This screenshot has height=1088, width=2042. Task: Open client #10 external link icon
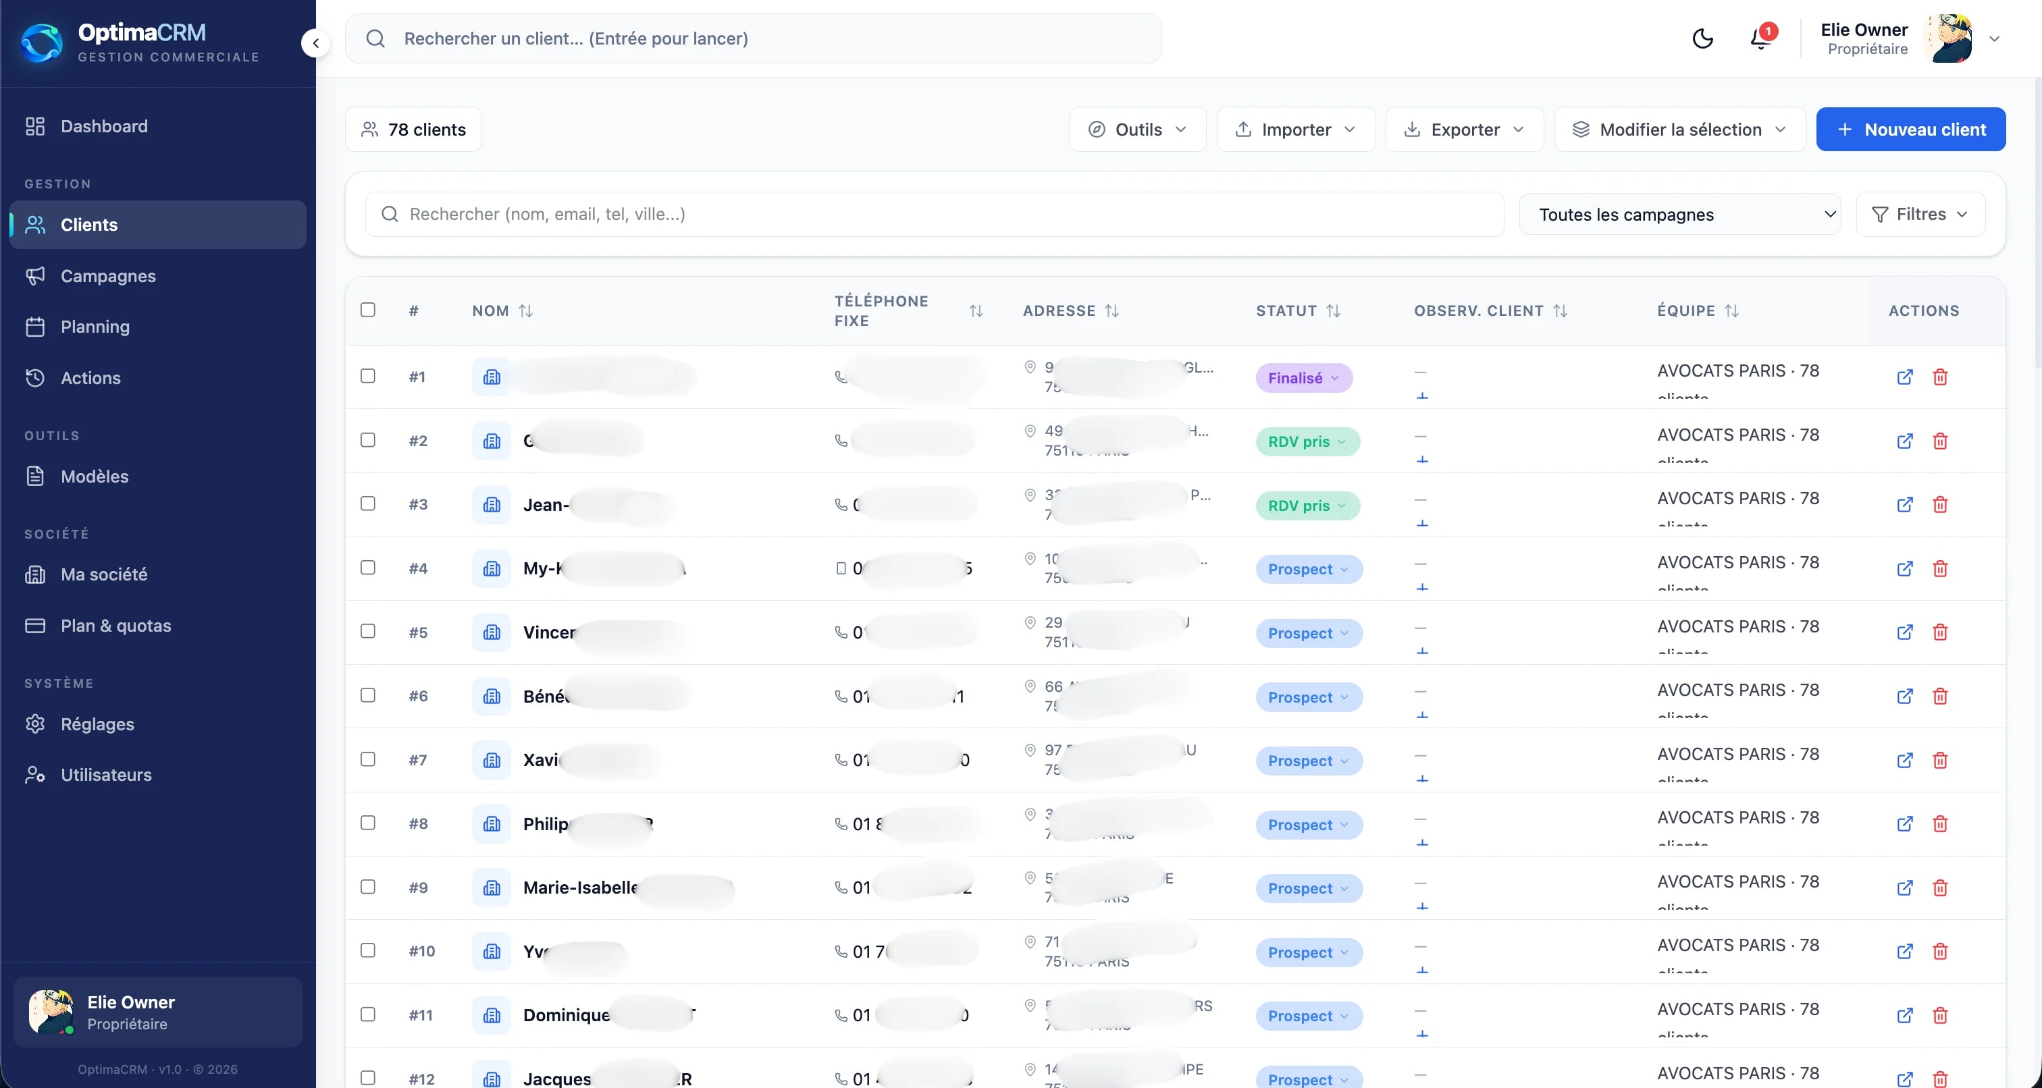click(x=1905, y=952)
